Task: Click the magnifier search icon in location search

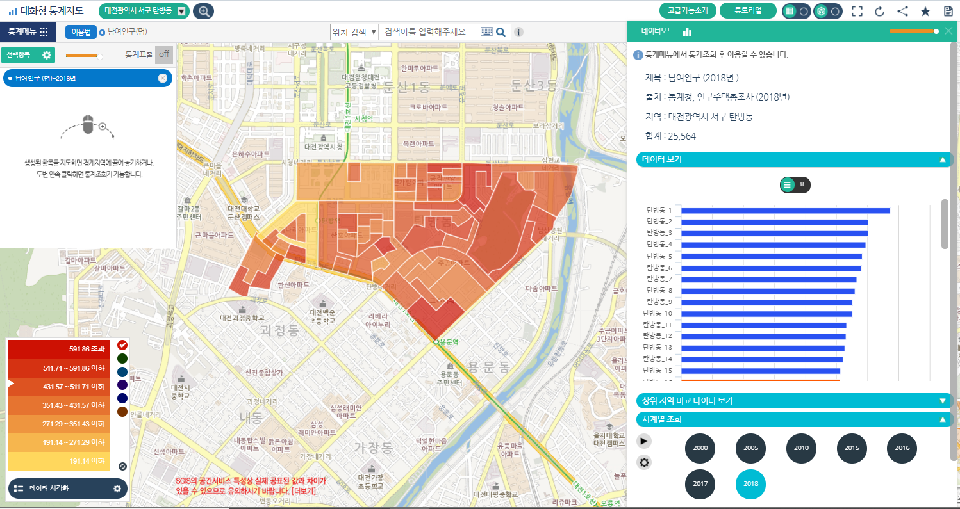Action: tap(501, 32)
